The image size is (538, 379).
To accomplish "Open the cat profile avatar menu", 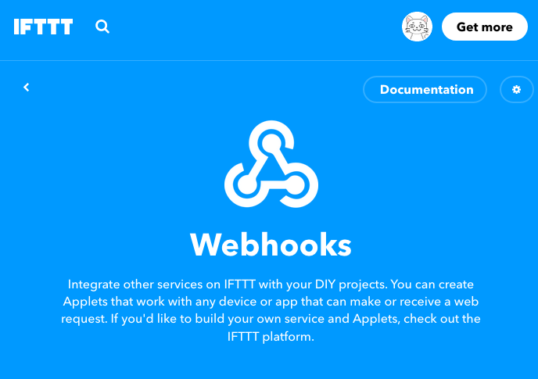I will click(x=417, y=27).
